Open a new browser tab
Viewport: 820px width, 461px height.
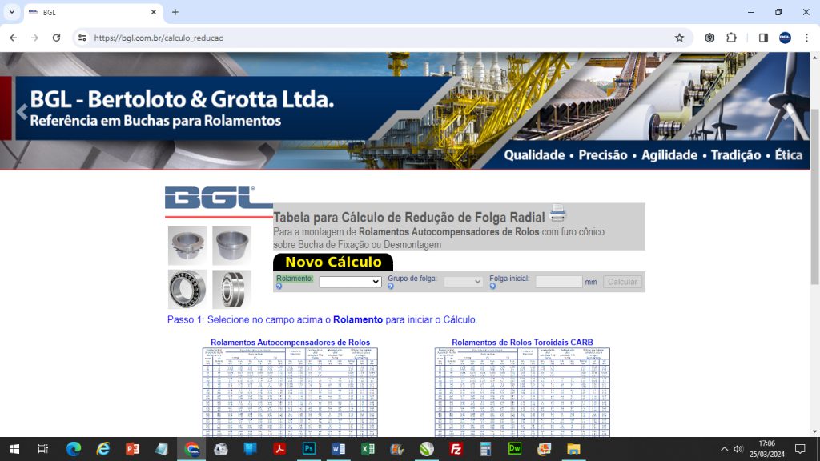click(x=175, y=12)
